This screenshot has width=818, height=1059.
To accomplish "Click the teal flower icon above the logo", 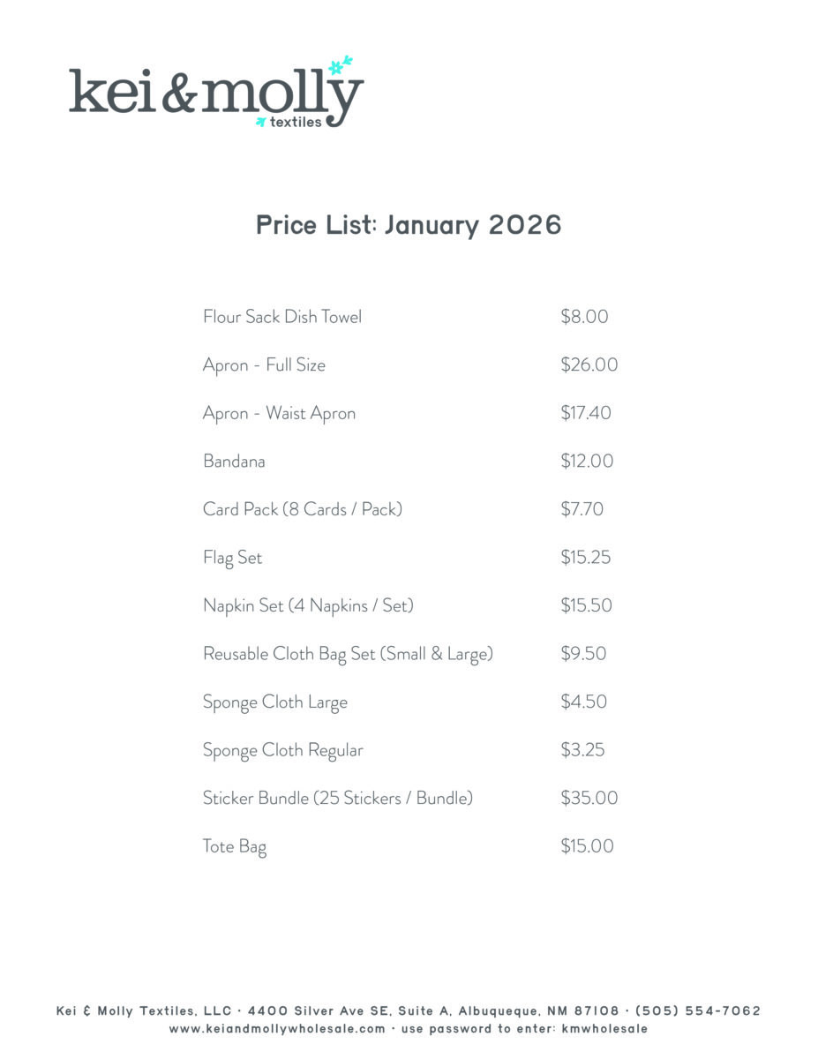I will (340, 65).
